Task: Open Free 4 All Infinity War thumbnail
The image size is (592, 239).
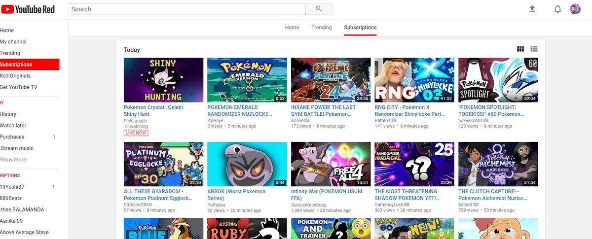Action: [331, 165]
